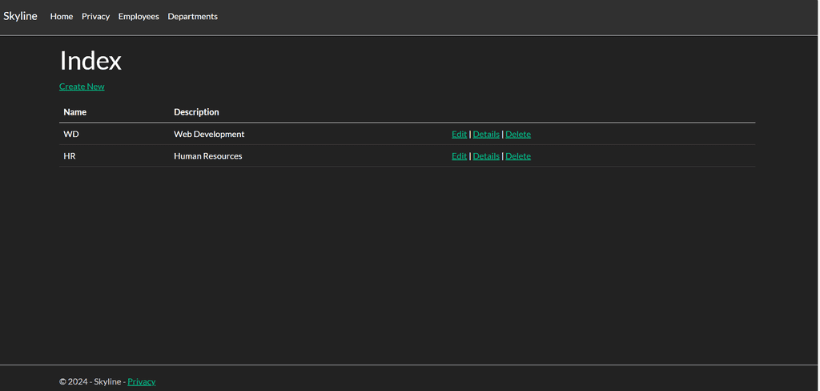This screenshot has width=820, height=391.
Task: Open Privacy in the top navigation
Action: click(x=96, y=16)
